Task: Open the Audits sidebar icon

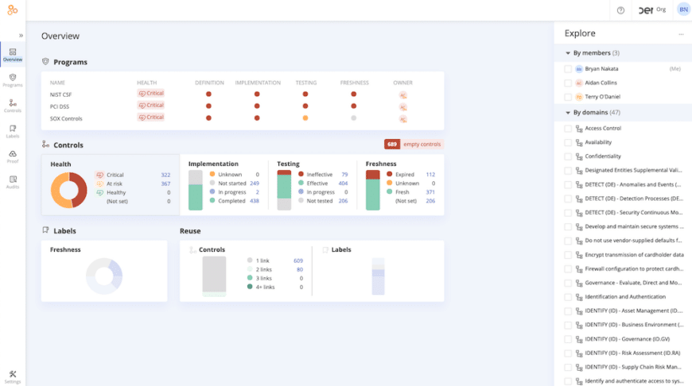Action: point(12,181)
